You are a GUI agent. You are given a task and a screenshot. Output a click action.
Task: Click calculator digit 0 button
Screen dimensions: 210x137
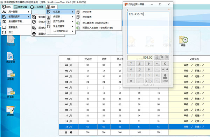(x=131, y=81)
